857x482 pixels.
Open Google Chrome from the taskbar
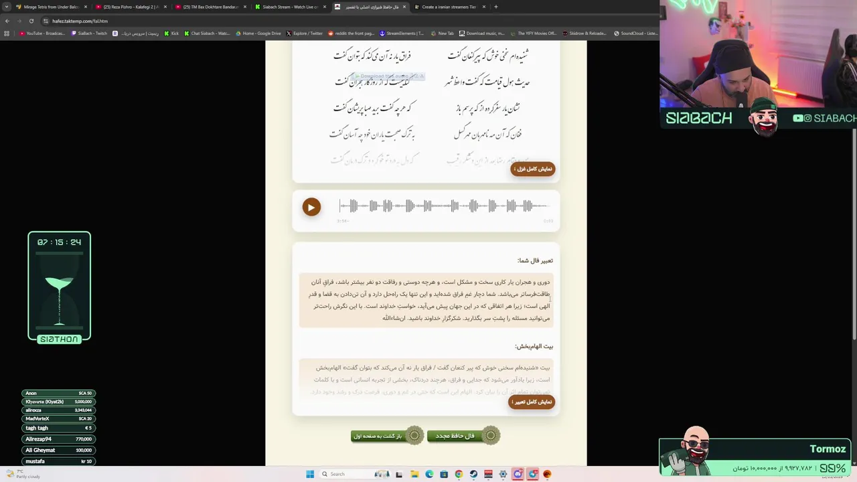click(x=459, y=474)
